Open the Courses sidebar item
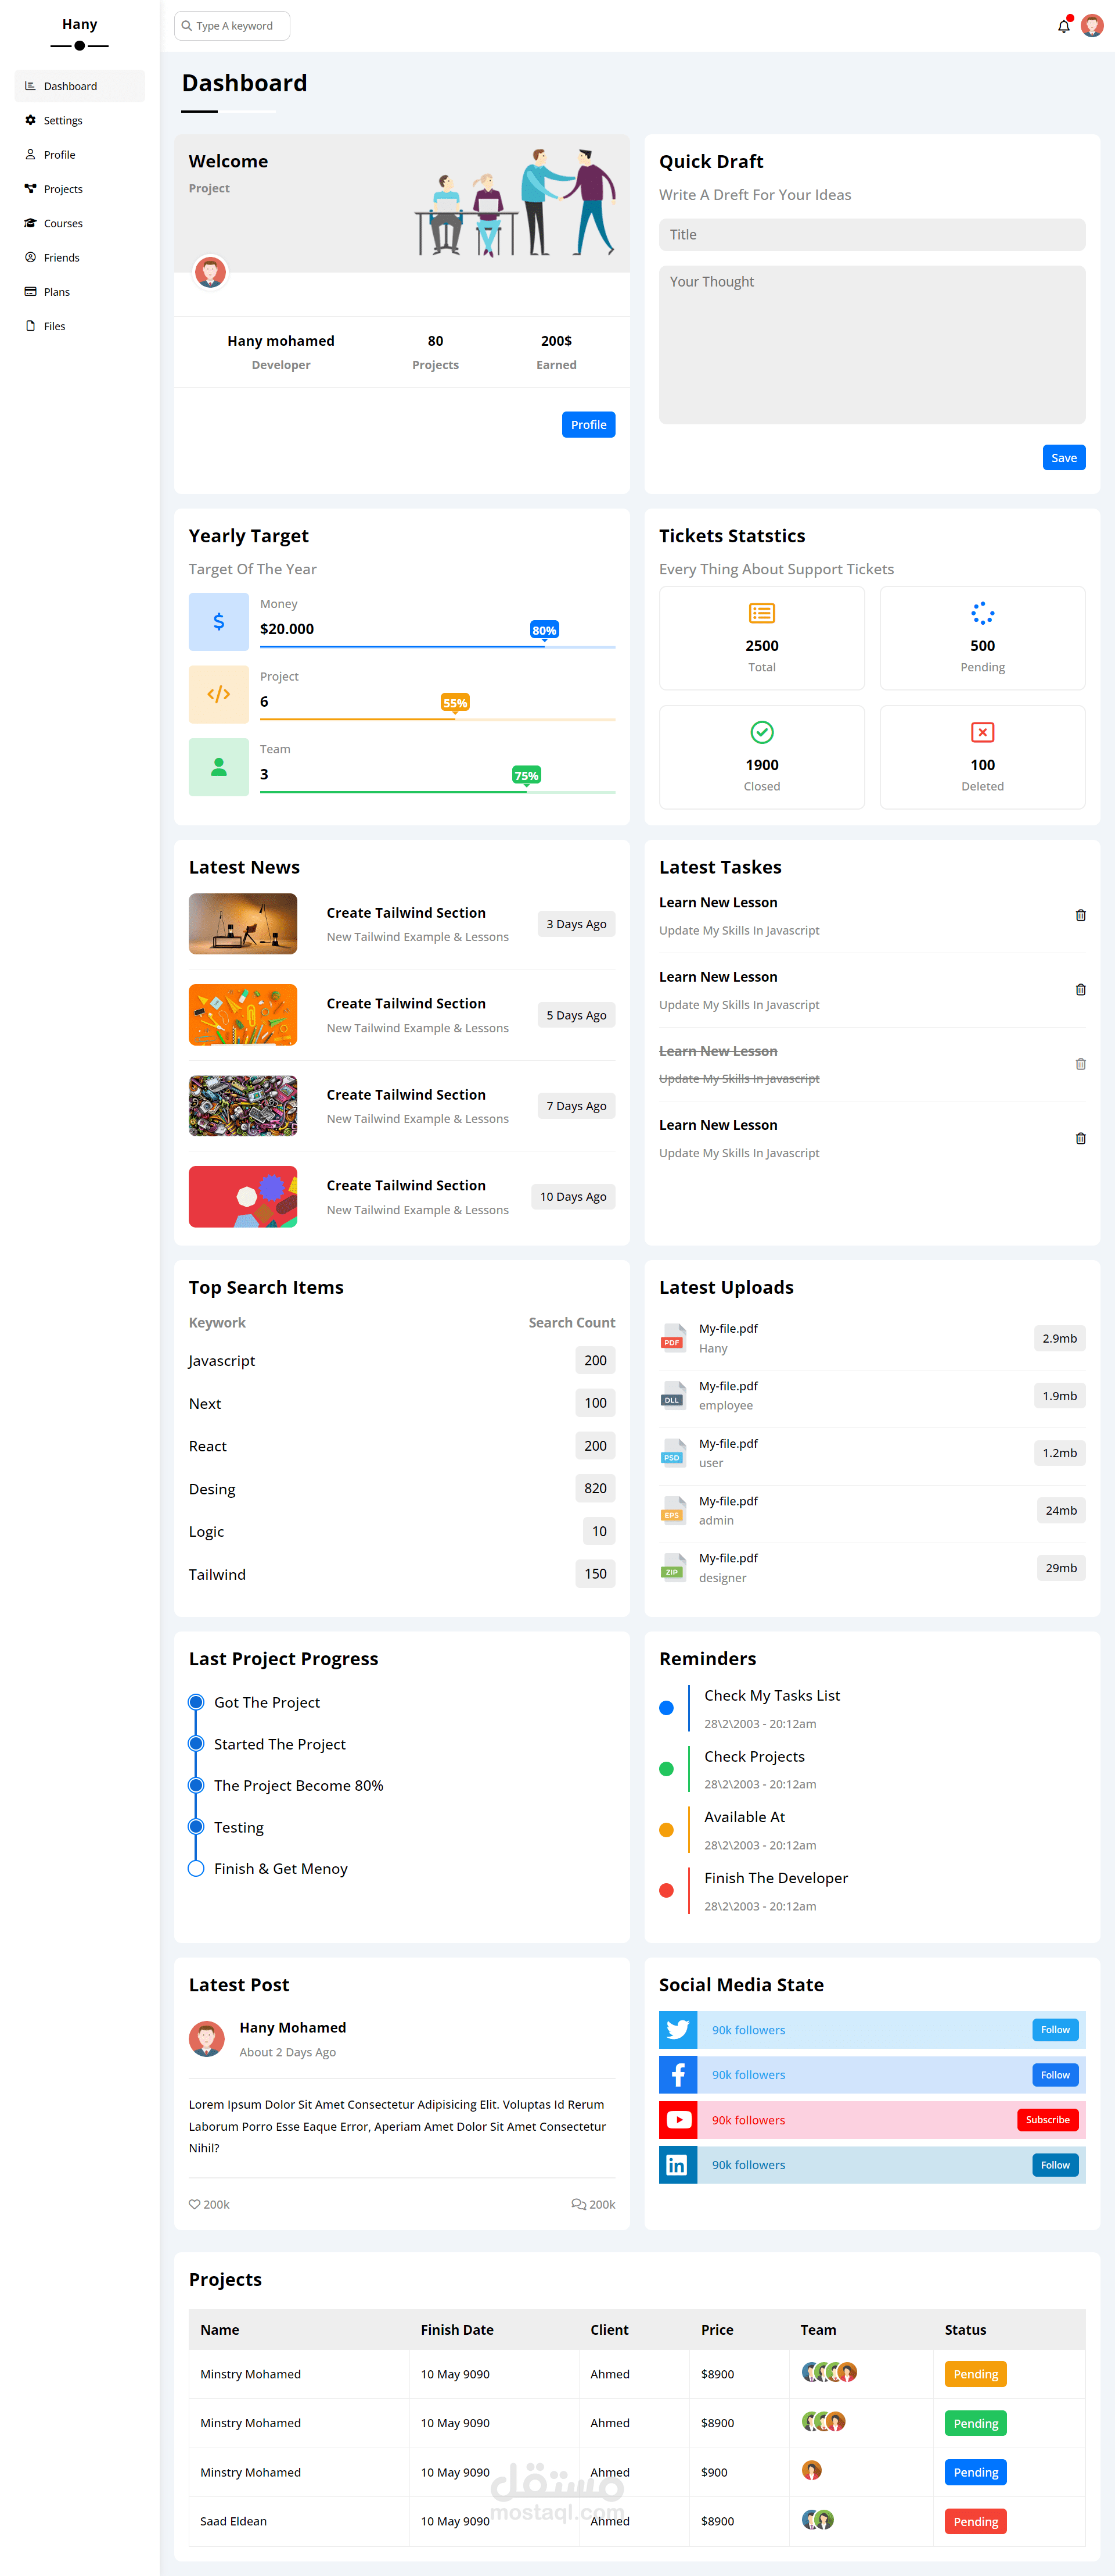Screen dimensions: 1115x2576 pyautogui.click(x=63, y=223)
